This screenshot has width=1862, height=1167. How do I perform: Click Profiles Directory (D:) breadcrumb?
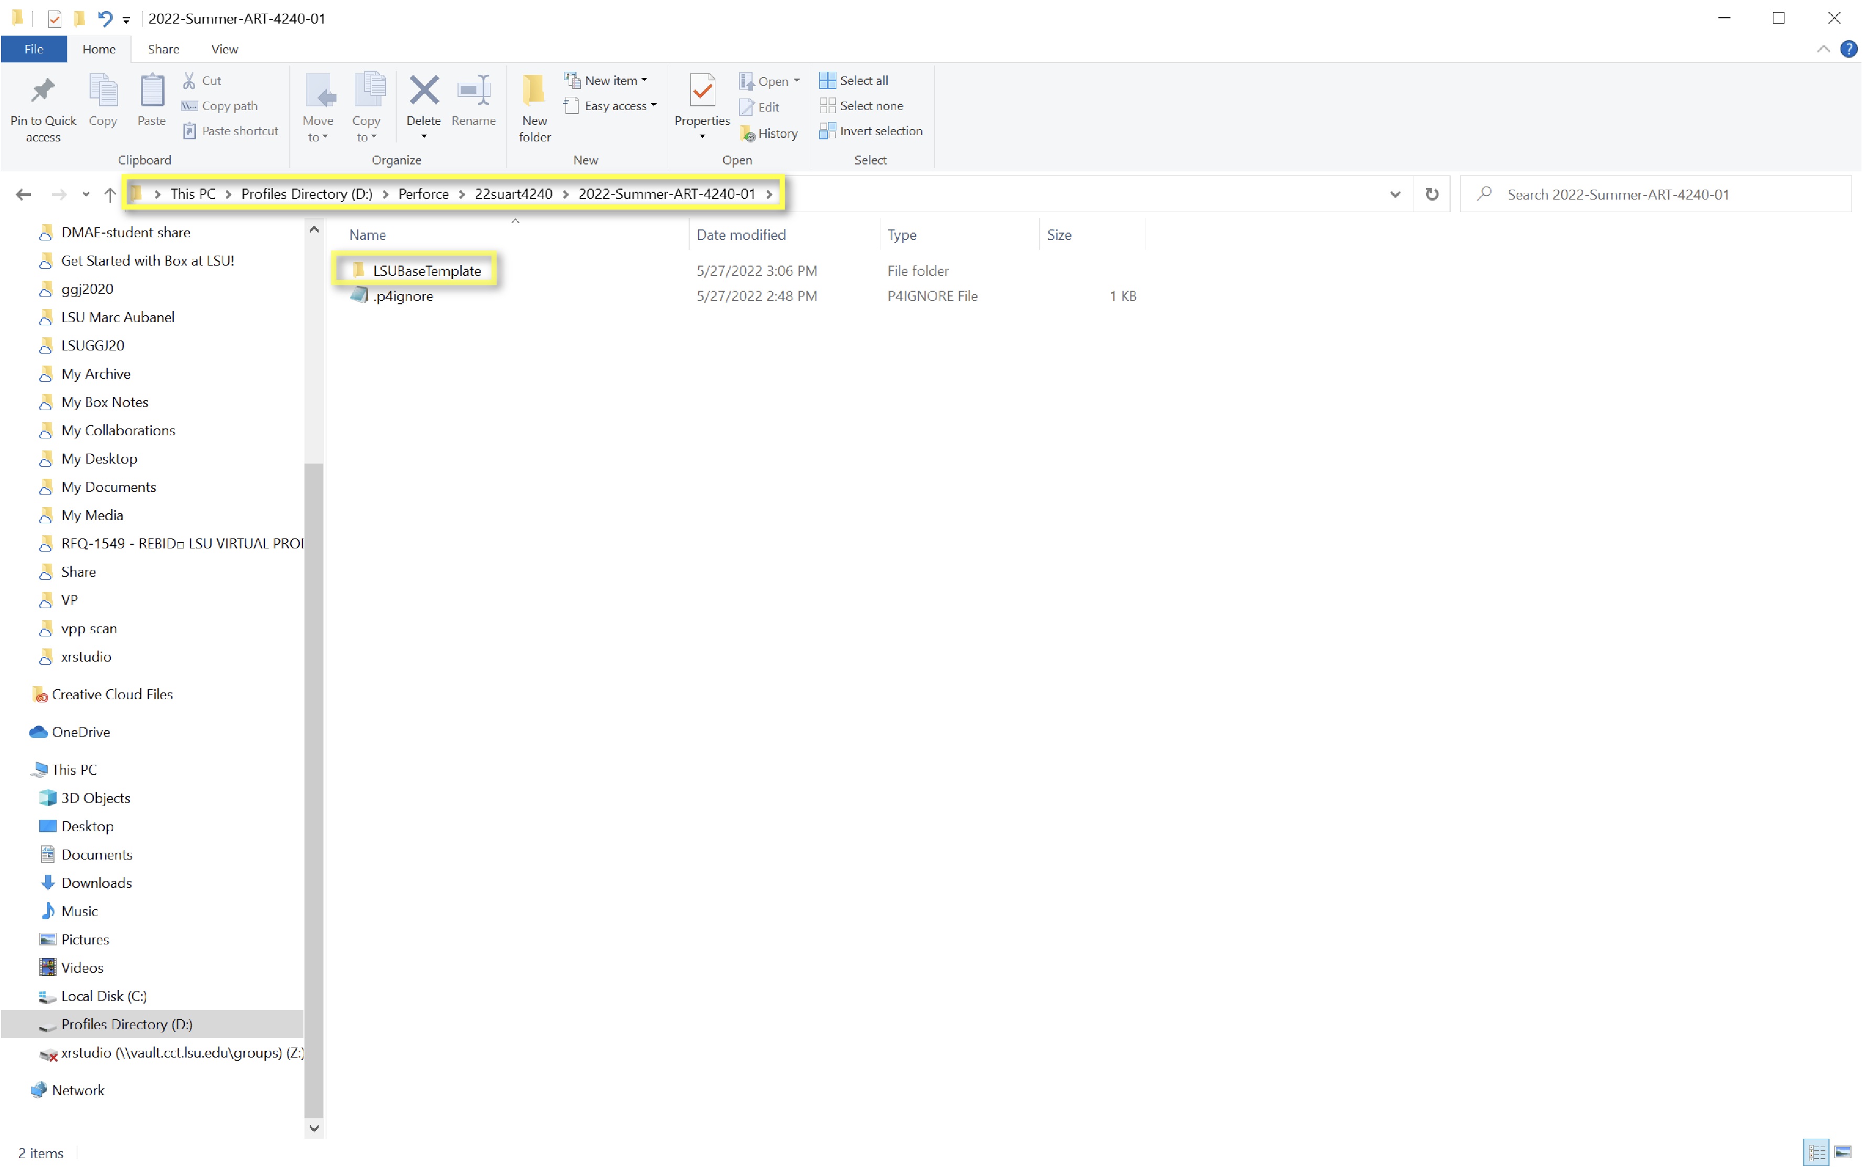click(x=307, y=194)
